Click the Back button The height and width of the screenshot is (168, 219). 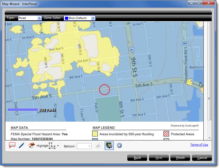point(137,158)
